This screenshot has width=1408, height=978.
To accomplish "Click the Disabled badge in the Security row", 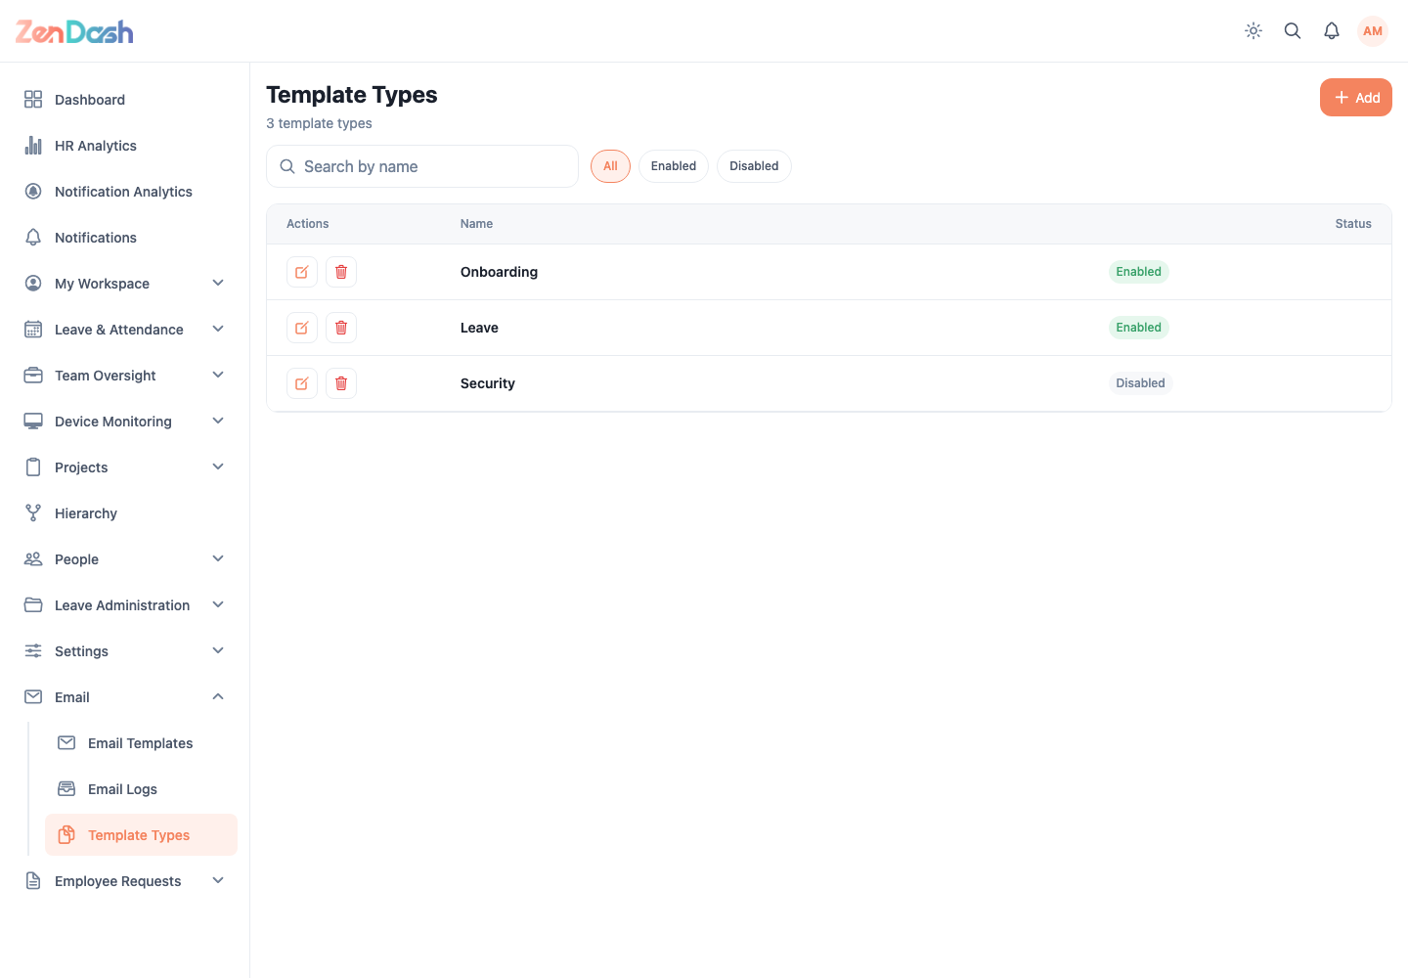I will point(1140,383).
